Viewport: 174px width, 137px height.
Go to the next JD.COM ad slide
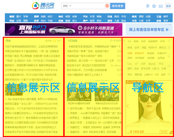pyautogui.click(x=171, y=106)
